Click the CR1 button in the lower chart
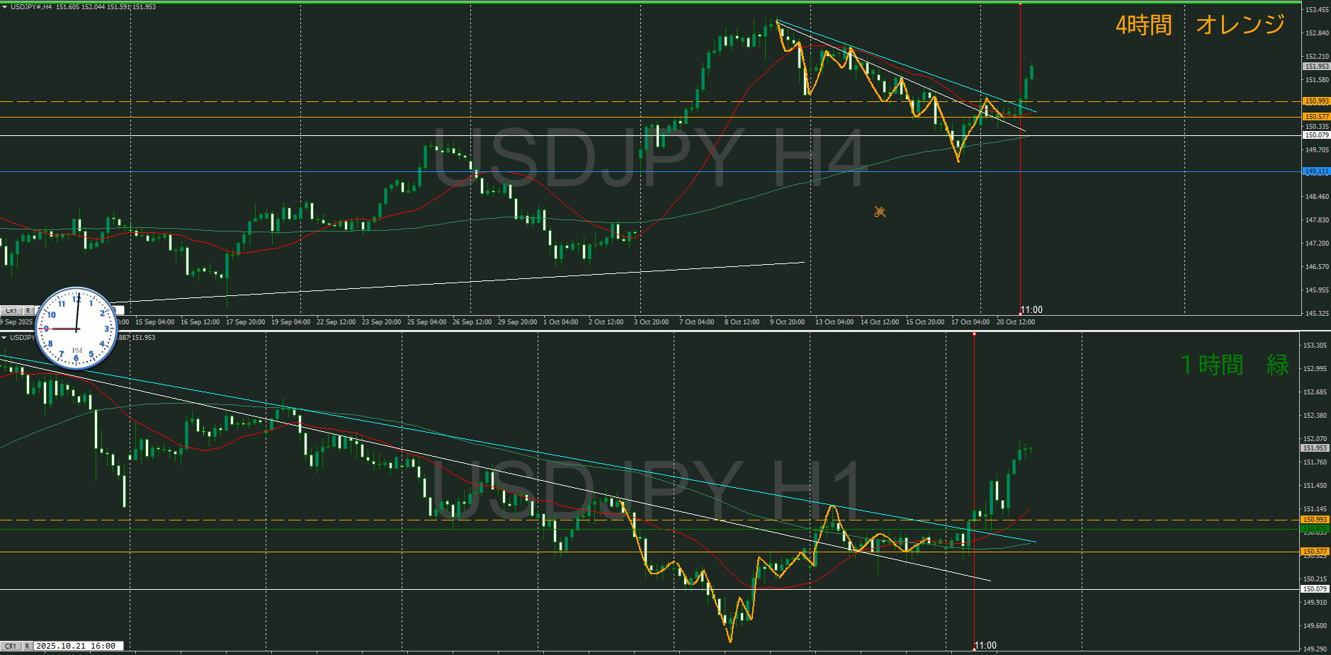Viewport: 1331px width, 655px height. tap(11, 646)
